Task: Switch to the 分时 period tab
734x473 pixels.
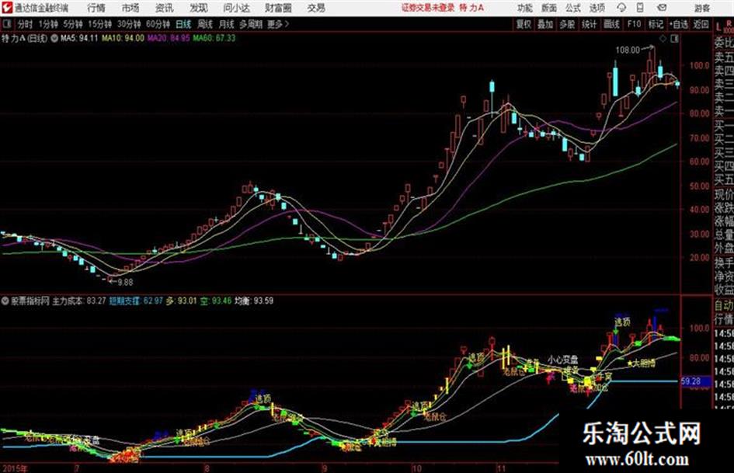Action: (x=25, y=24)
